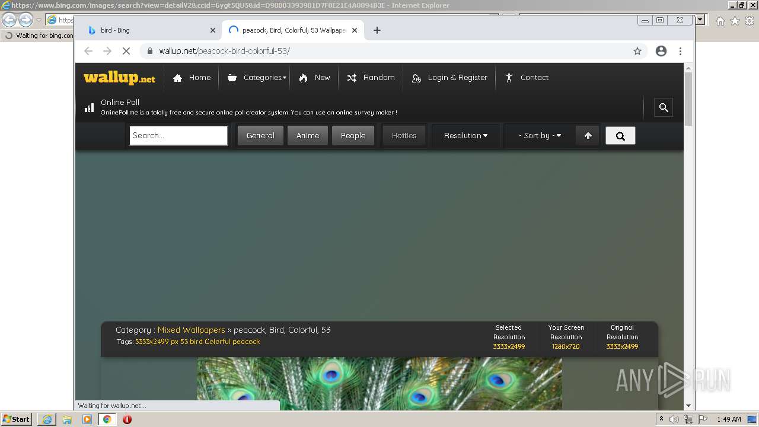The image size is (759, 427).
Task: Click the peacock tag link
Action: click(246, 342)
